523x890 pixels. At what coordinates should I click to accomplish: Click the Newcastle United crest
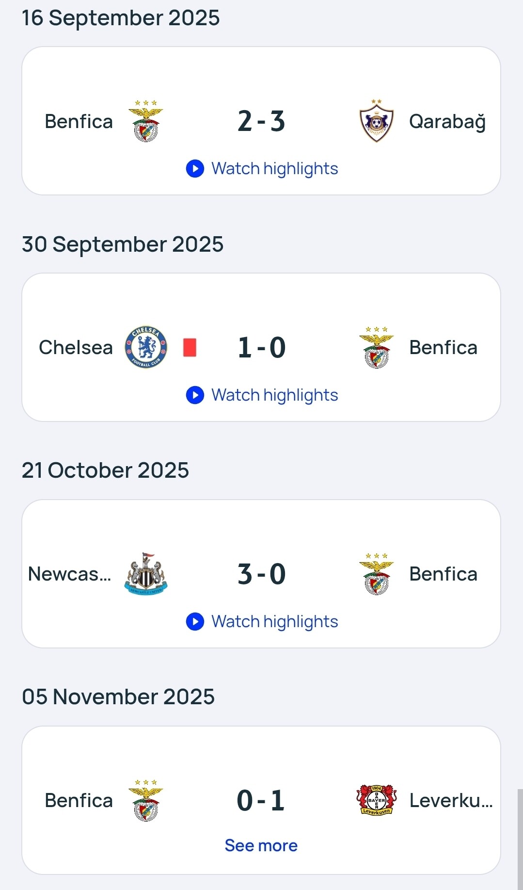146,574
